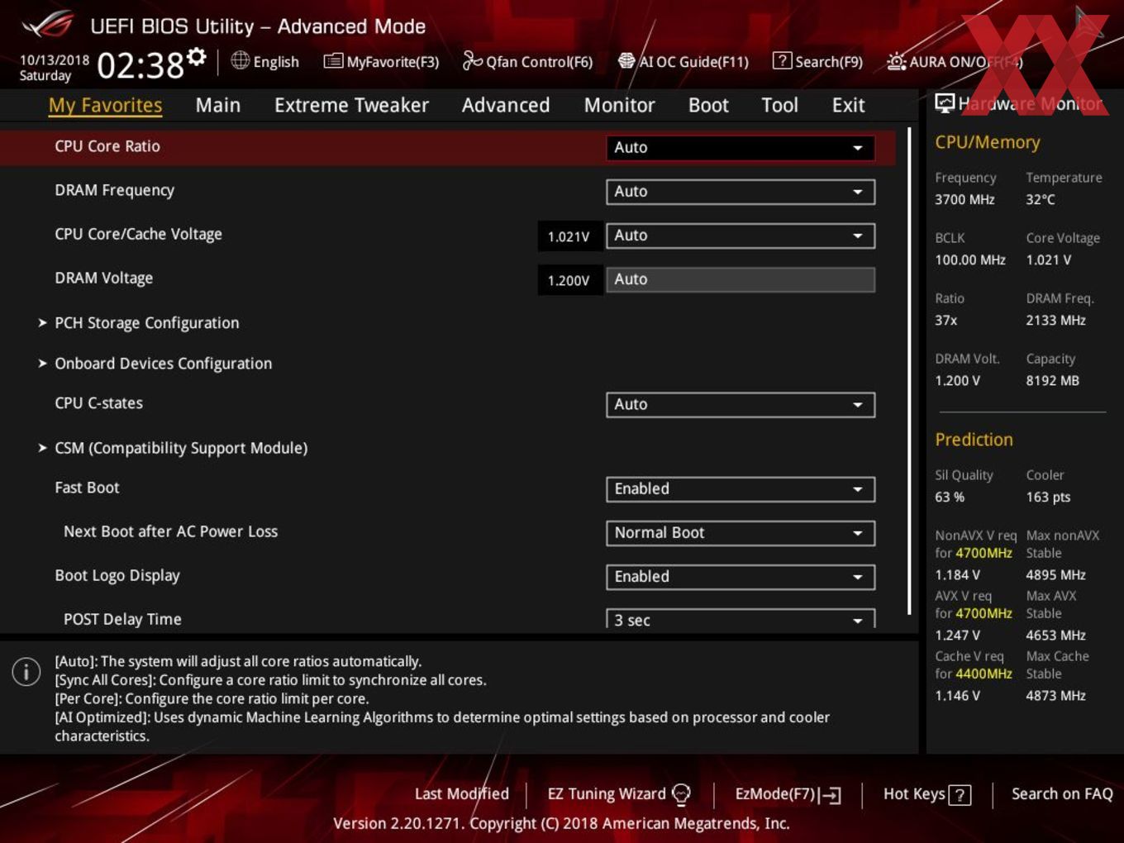1124x843 pixels.
Task: Click the Boot Logo Display label
Action: point(117,576)
